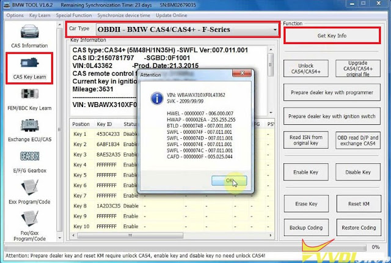The image size is (391, 263).
Task: Open FEM/BDC Key Learn icon
Action: click(30, 94)
